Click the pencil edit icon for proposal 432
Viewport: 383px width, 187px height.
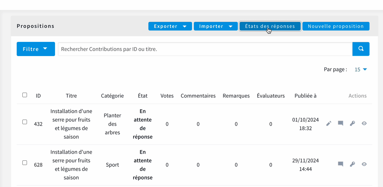coord(329,123)
